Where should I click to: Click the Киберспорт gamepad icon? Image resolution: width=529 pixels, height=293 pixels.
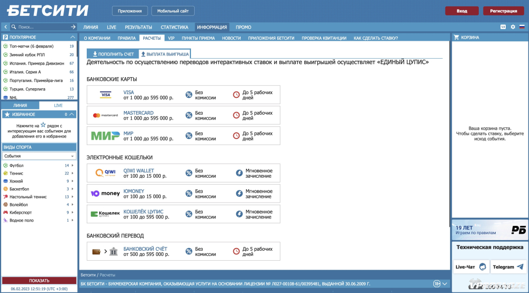[x=5, y=213]
